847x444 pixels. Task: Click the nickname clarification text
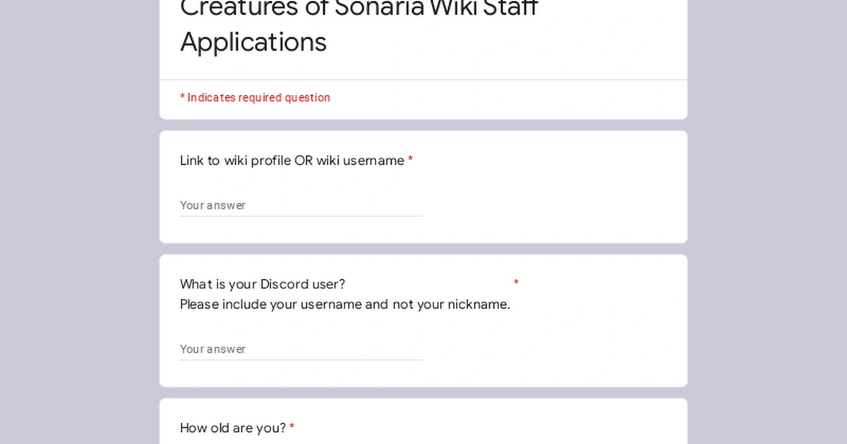tap(344, 304)
